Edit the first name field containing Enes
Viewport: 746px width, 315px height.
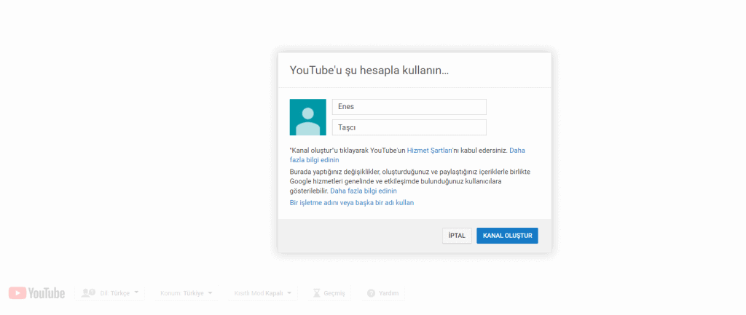tap(409, 107)
